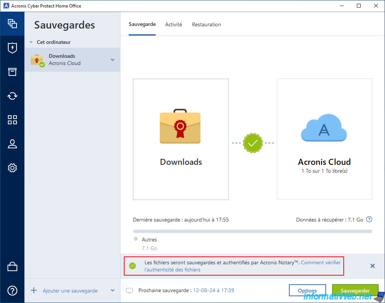Click the Sauvegardes heading
The width and height of the screenshot is (385, 303).
point(64,25)
